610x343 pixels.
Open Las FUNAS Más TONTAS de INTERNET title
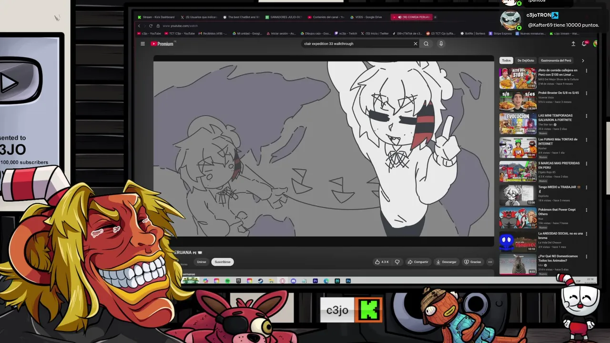coord(558,141)
